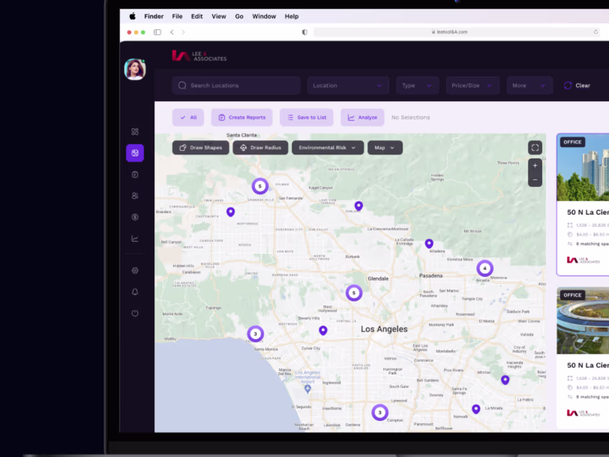The height and width of the screenshot is (457, 609).
Task: Open the Environmental Risk dropdown
Action: point(327,148)
